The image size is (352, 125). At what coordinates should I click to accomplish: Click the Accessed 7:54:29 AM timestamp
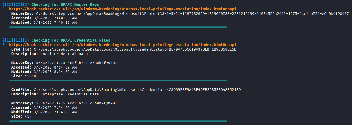(55, 107)
